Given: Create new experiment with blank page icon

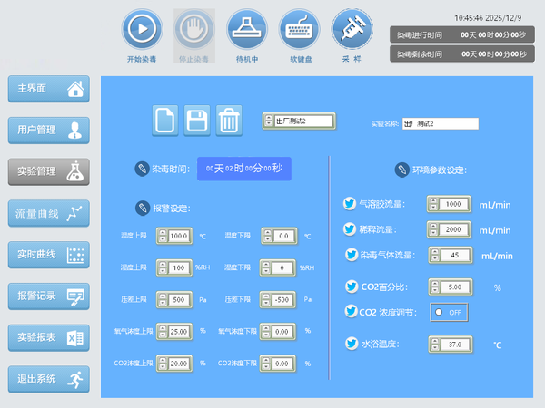Looking at the screenshot, I should coord(165,120).
